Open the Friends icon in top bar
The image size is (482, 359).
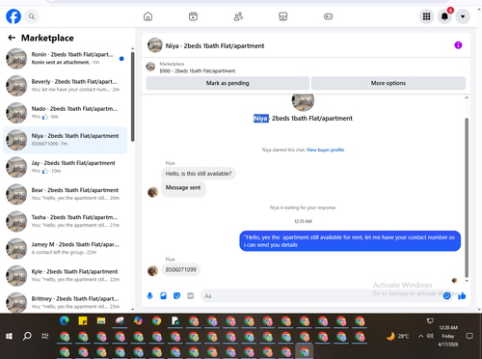click(x=238, y=16)
